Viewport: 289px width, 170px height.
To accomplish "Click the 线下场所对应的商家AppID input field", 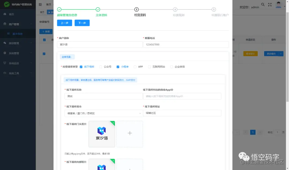I will pyautogui.click(x=182, y=96).
